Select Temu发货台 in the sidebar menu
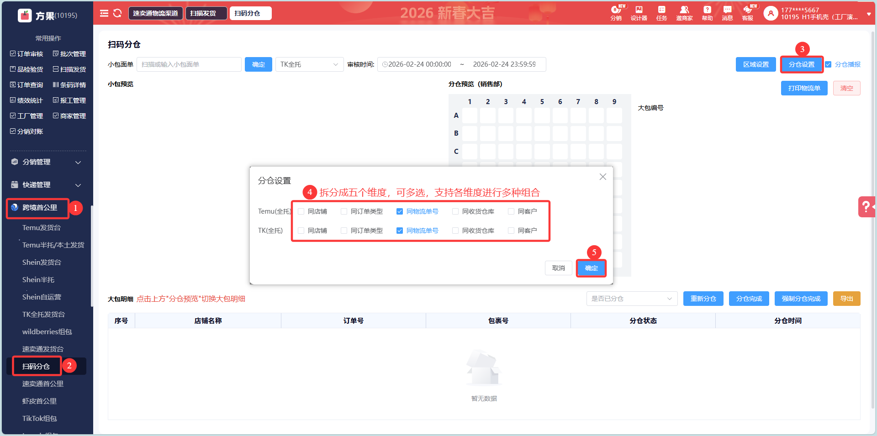877x436 pixels. click(x=42, y=227)
